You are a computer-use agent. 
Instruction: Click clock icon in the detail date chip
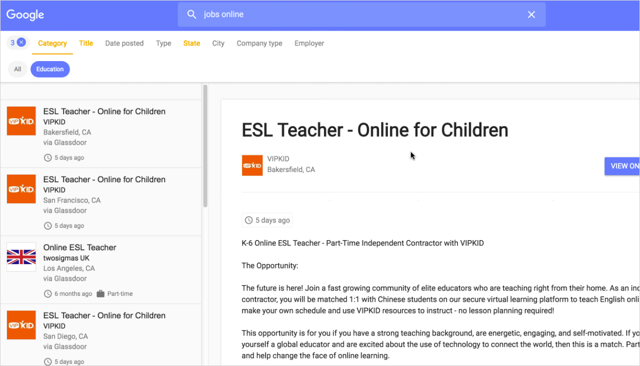click(249, 220)
